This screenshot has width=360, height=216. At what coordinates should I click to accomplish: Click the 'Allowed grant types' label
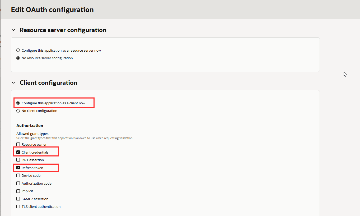(x=32, y=134)
